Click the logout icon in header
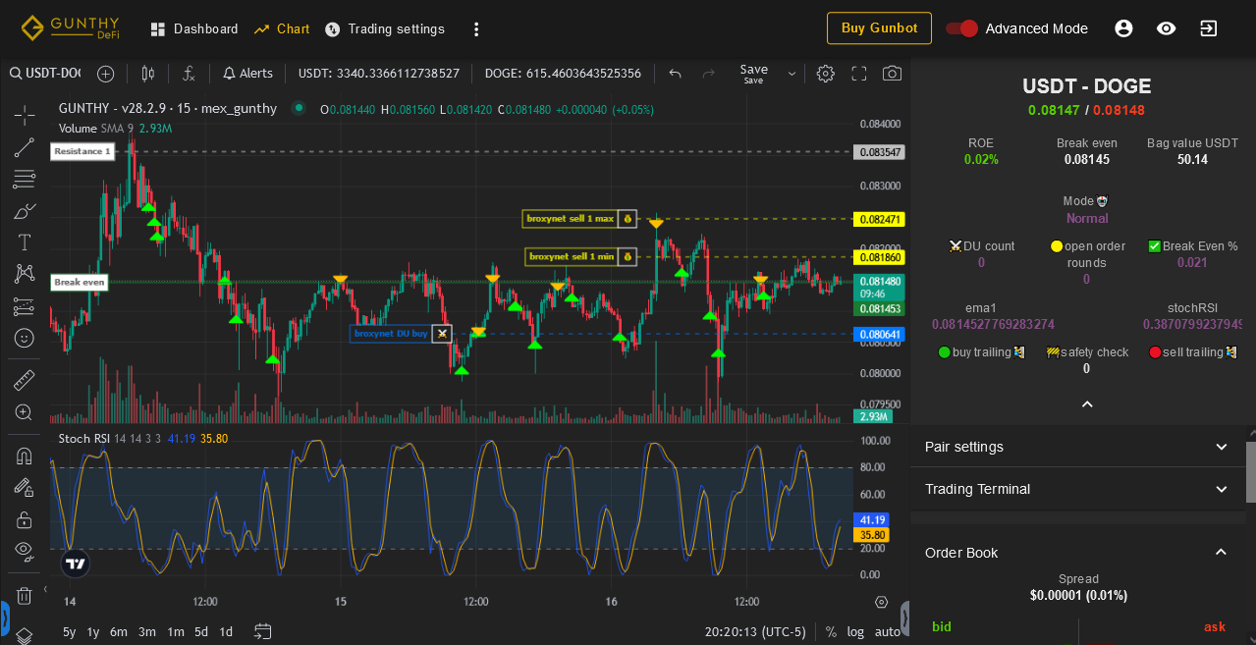 pyautogui.click(x=1209, y=28)
